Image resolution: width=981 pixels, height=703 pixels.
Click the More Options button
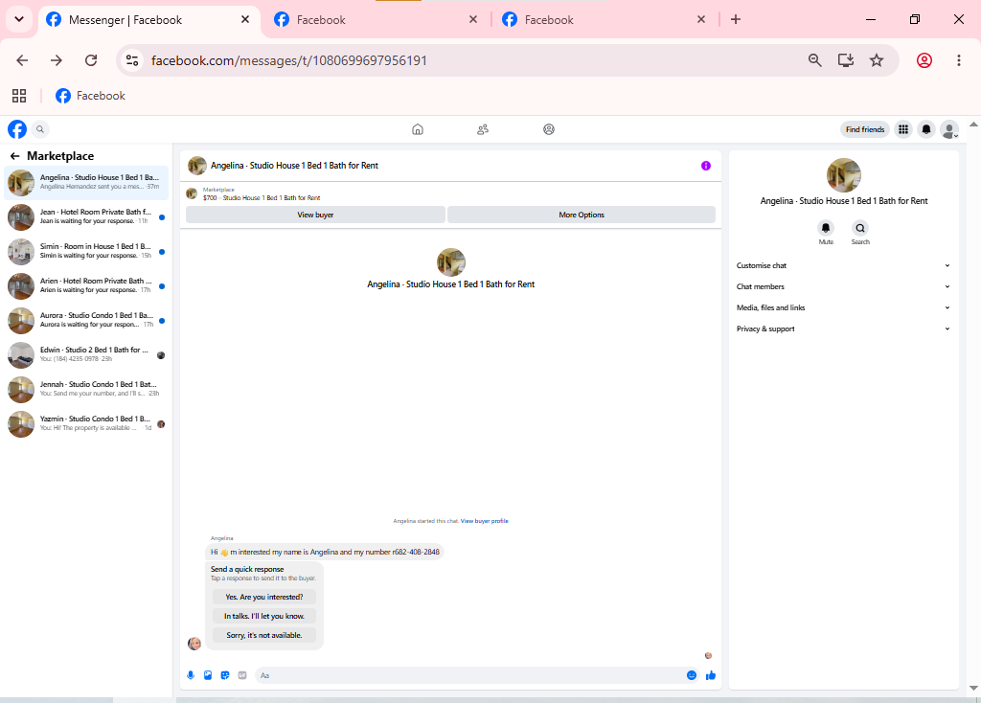point(582,215)
